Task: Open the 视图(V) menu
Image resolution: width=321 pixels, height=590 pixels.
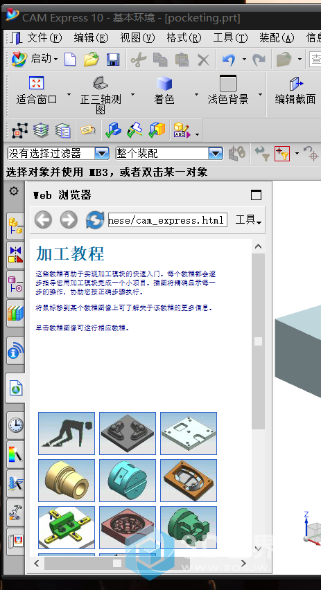Action: click(137, 37)
